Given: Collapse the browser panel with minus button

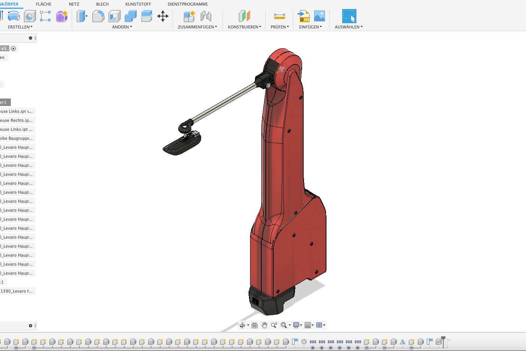Looking at the screenshot, I should [31, 38].
